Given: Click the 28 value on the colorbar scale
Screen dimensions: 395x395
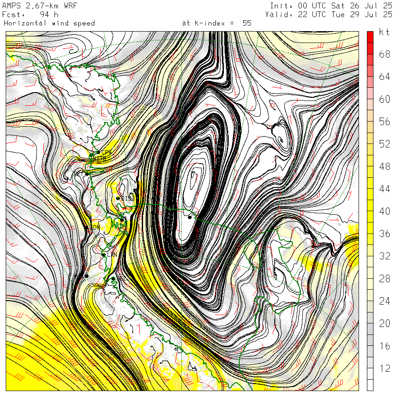Looking at the screenshot, I should click(384, 278).
